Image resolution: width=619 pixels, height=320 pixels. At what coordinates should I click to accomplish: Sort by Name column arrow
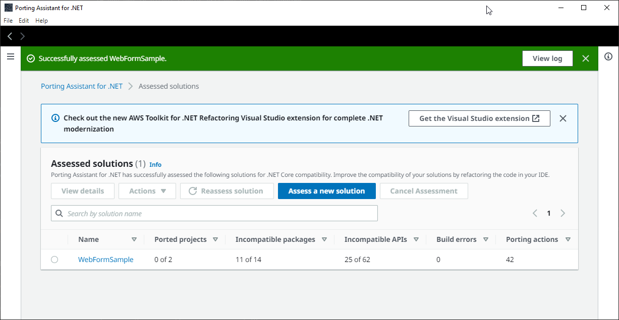(x=134, y=240)
